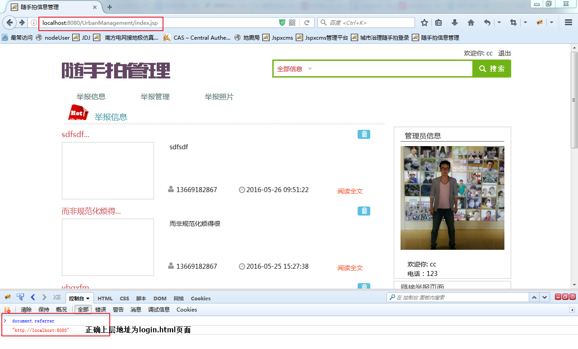The width and height of the screenshot is (578, 349).
Task: Filter console by 警告 warnings
Action: coord(118,310)
